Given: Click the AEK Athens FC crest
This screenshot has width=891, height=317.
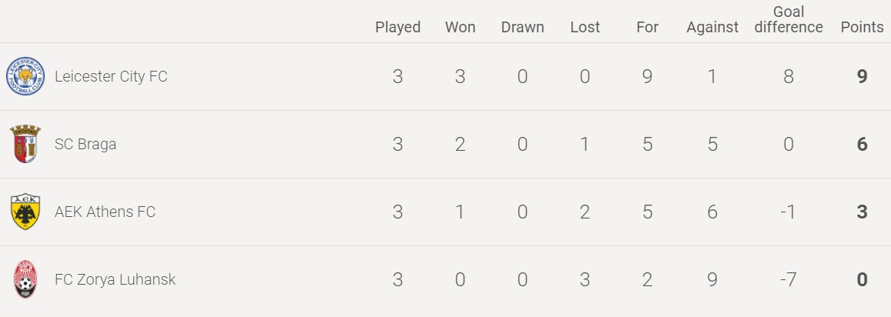Looking at the screenshot, I should [25, 212].
